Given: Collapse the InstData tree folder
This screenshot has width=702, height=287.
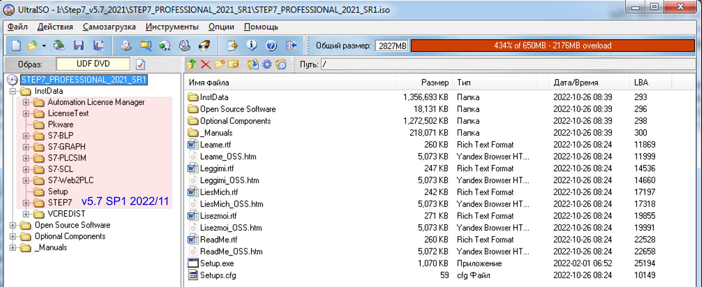Looking at the screenshot, I should 13,91.
